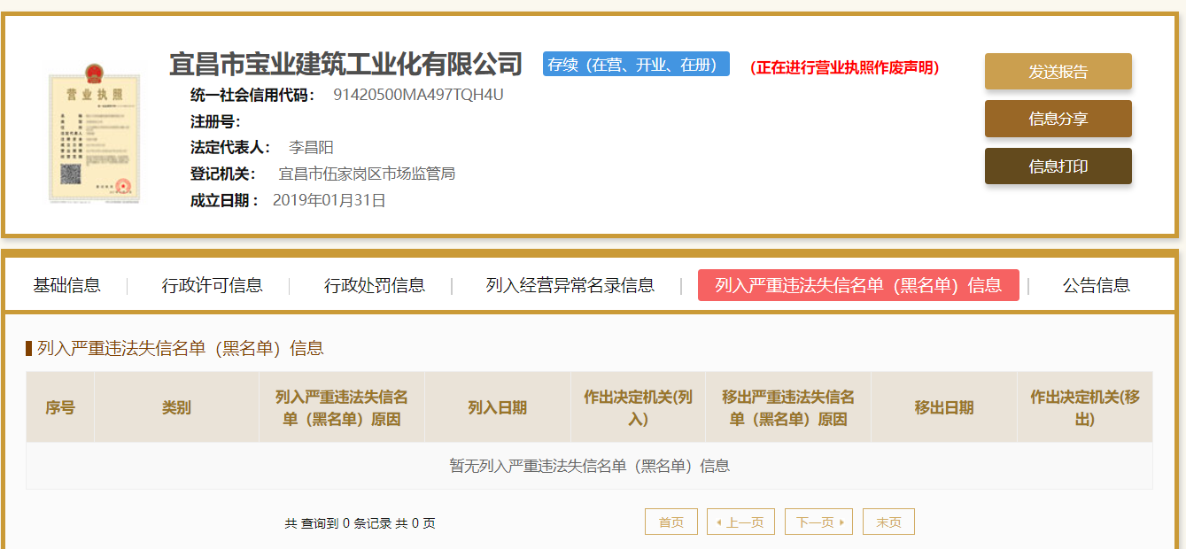Click the 发送报告 button
Screen dimensions: 1186x549
(1058, 72)
